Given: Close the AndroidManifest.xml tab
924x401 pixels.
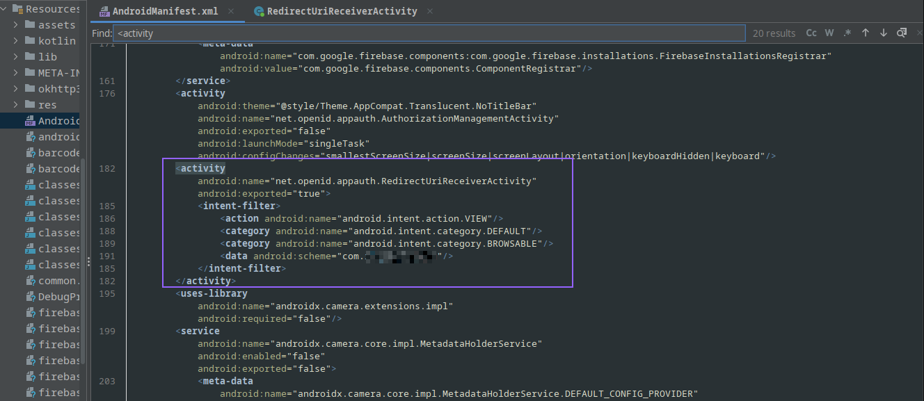Looking at the screenshot, I should tap(230, 12).
